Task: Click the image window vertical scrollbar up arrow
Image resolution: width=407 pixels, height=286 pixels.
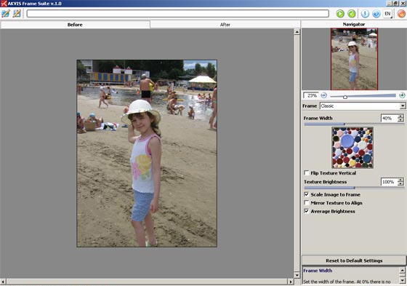Action: pos(297,32)
